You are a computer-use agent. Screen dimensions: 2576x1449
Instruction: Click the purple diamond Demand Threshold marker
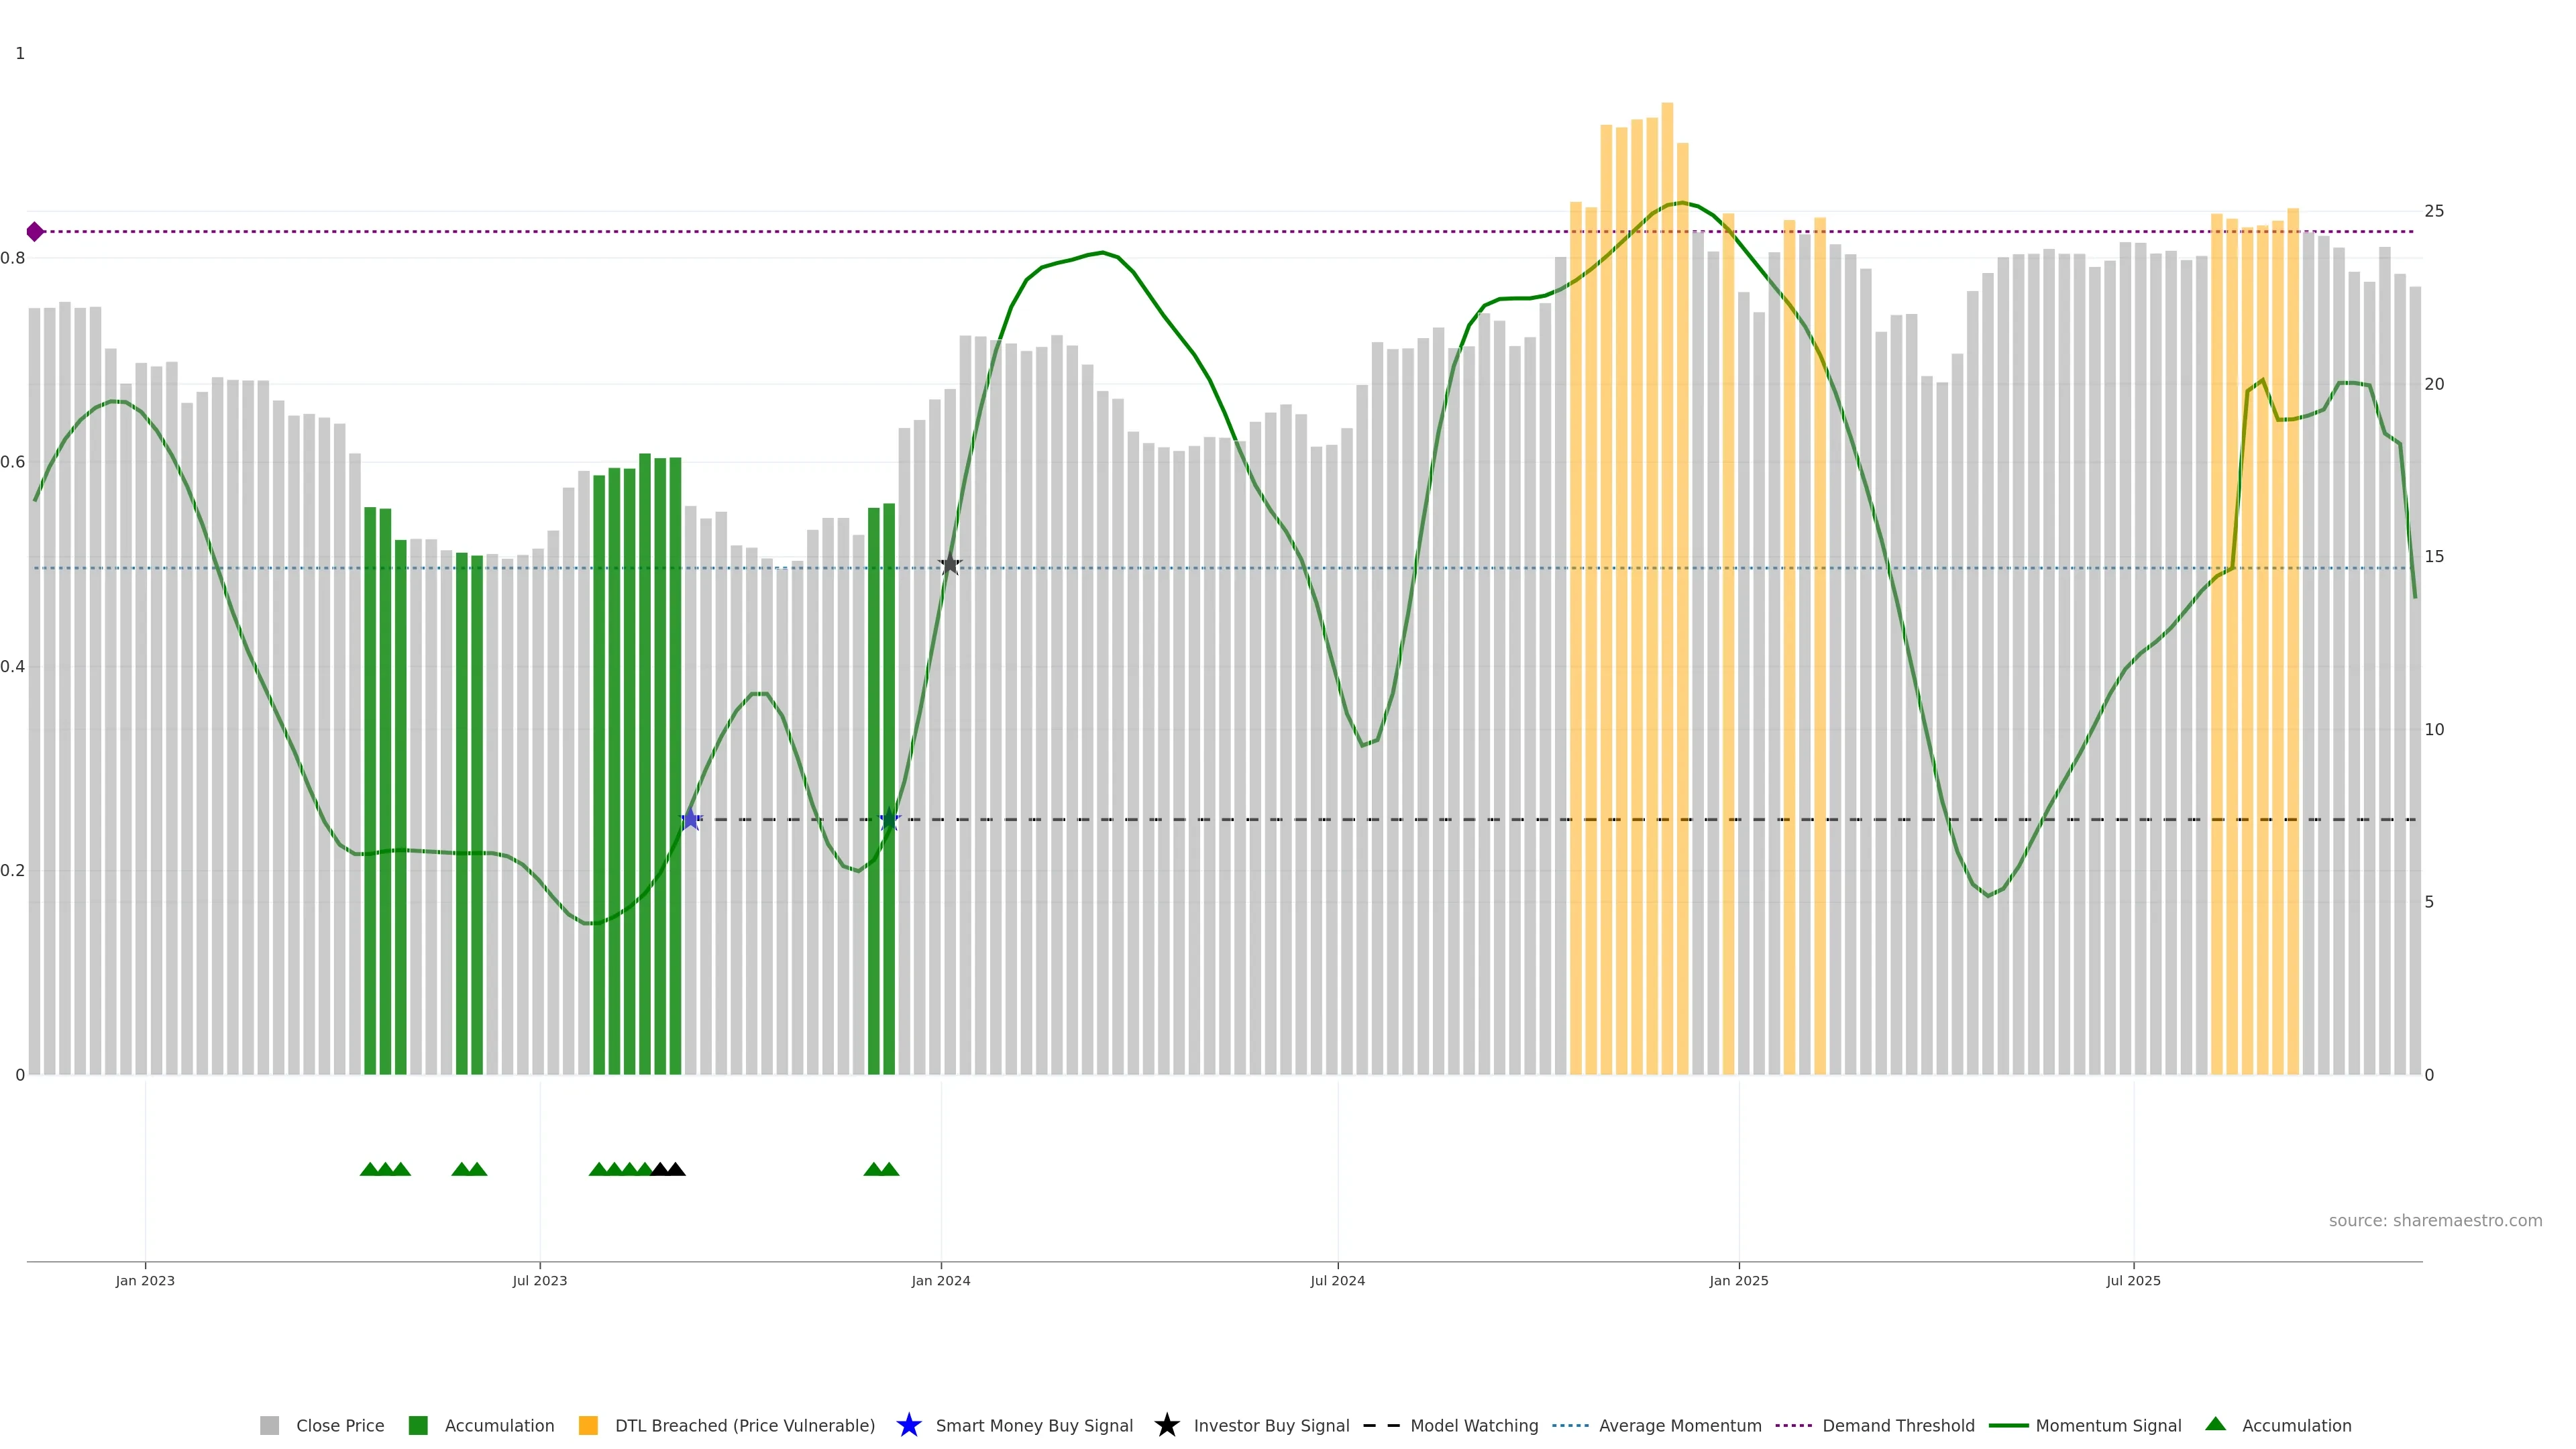(35, 232)
